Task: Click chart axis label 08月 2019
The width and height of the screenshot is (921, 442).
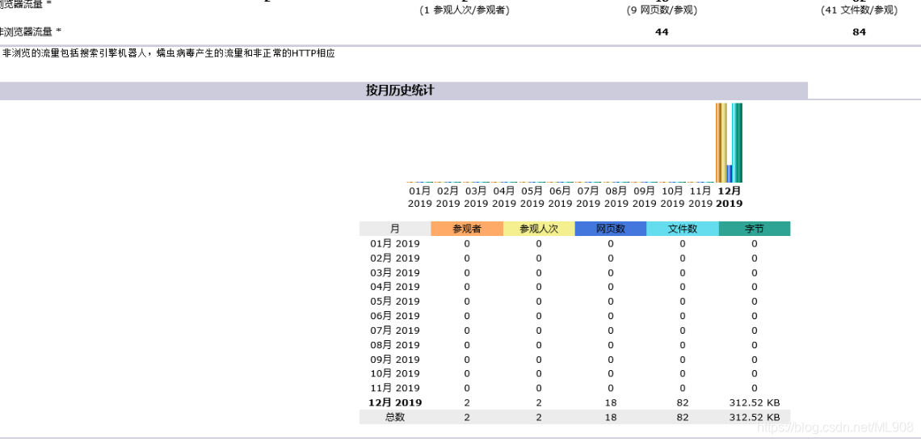Action: click(x=616, y=197)
